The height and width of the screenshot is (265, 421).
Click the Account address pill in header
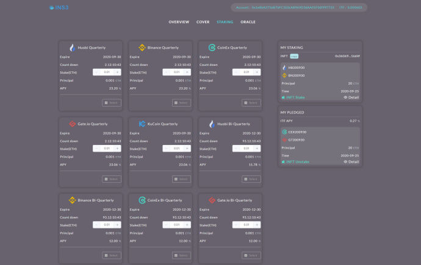pyautogui.click(x=299, y=7)
